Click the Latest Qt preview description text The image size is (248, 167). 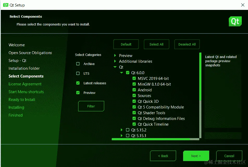[x=221, y=61]
